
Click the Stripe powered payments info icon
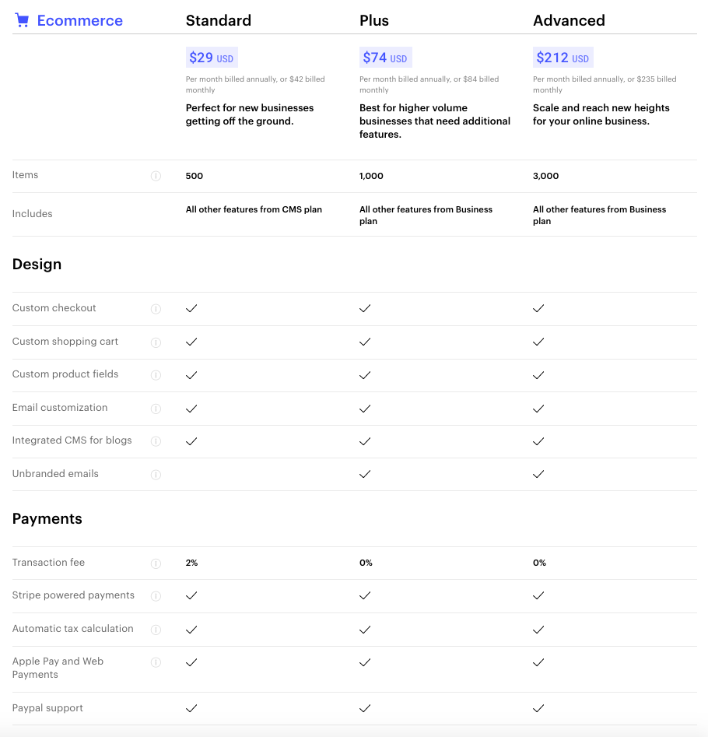[x=156, y=595]
